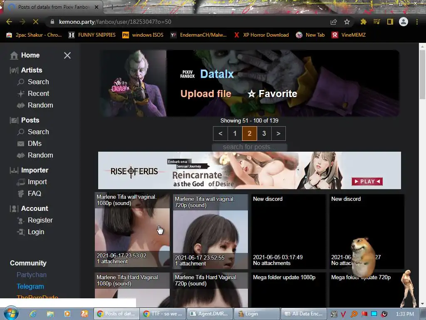The width and height of the screenshot is (426, 320).
Task: Open the windows ISOS bookmark
Action: pos(143,35)
